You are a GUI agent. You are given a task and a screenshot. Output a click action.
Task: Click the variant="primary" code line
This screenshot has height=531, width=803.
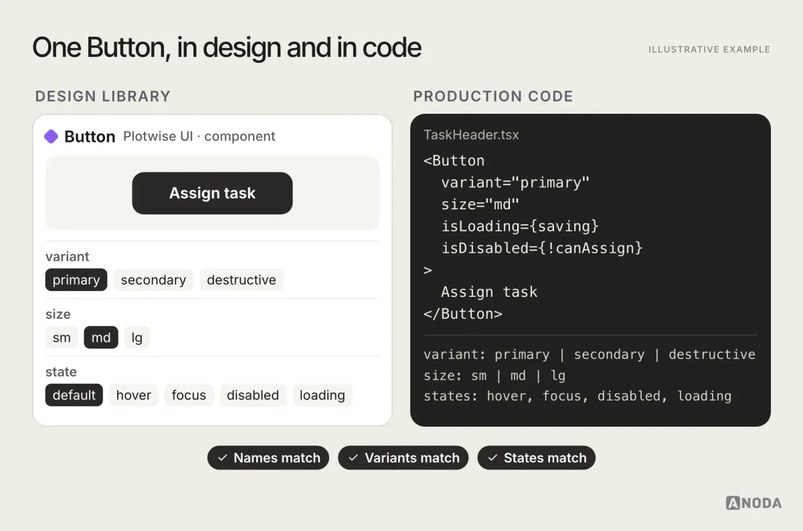click(x=515, y=183)
